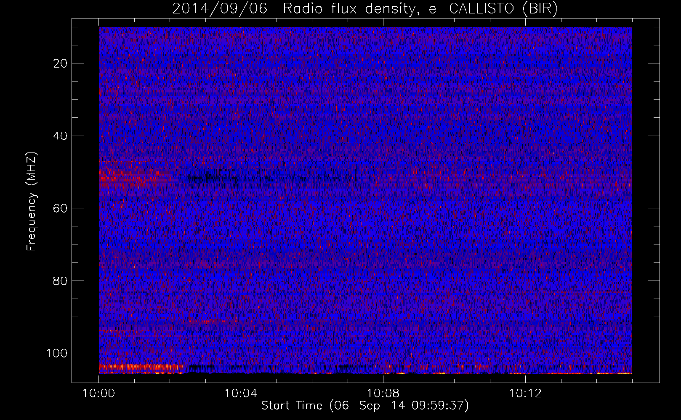The width and height of the screenshot is (681, 420).
Task: Click the 10:04 time tick label
Action: [241, 394]
